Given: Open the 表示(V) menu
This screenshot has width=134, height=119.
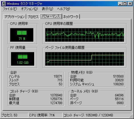Looking at the screenshot, I should [x=47, y=9].
